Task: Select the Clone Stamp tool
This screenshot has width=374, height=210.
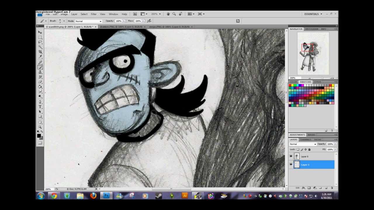Action: click(40, 72)
